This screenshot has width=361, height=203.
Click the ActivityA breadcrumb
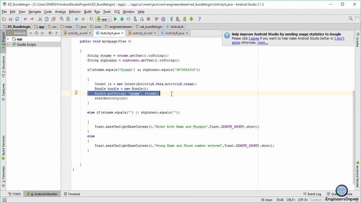[x=175, y=27]
